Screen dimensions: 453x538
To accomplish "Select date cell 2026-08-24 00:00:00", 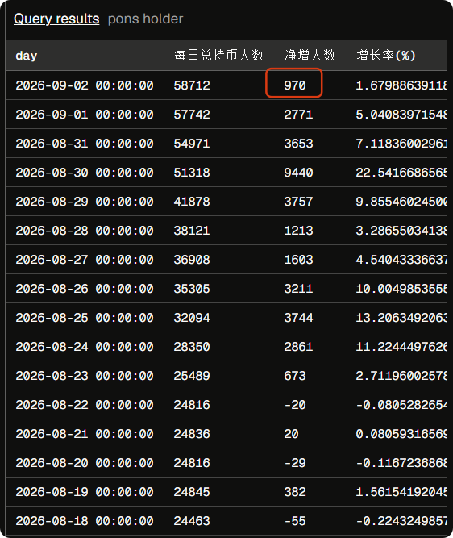I will pos(85,347).
